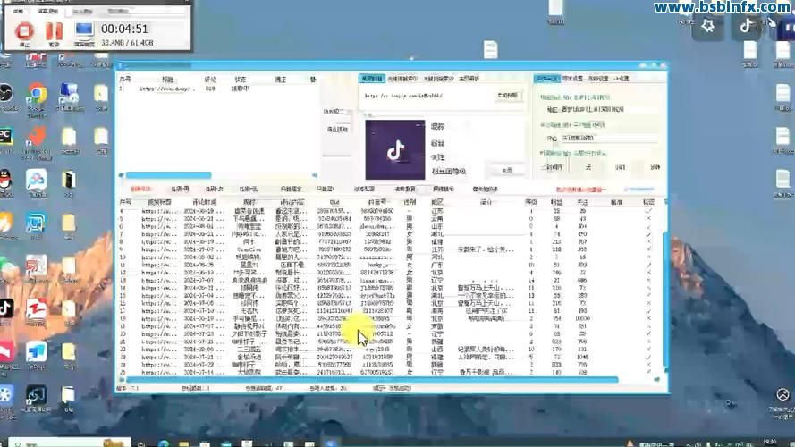Select the second tab of the right settings panel

pyautogui.click(x=572, y=79)
